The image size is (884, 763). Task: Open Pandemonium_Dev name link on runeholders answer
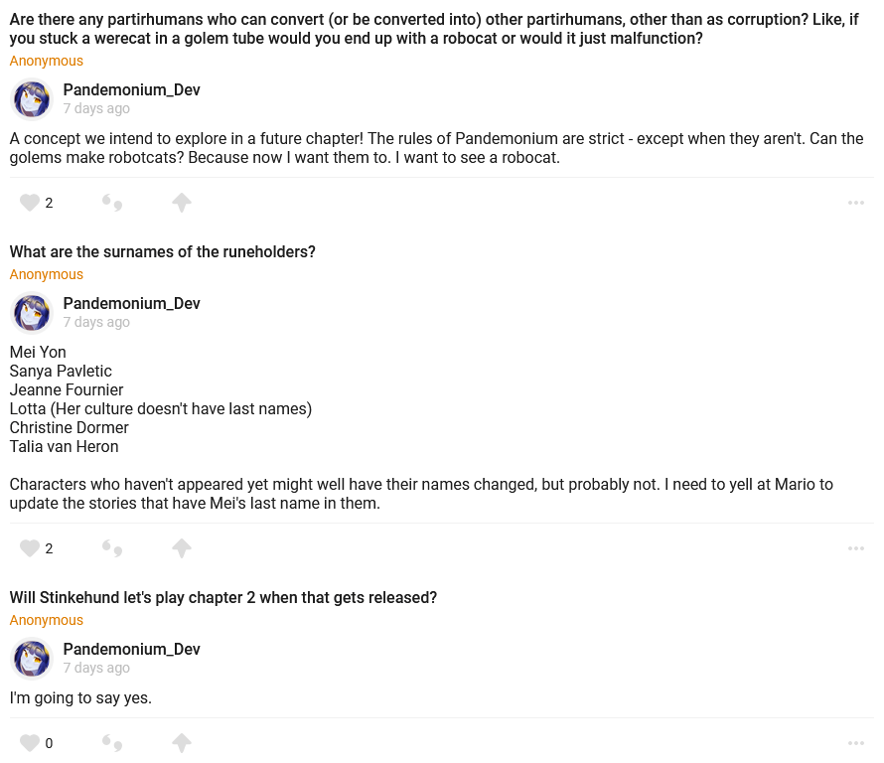(x=131, y=303)
